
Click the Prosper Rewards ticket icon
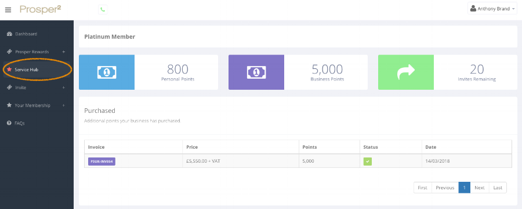tap(9, 52)
